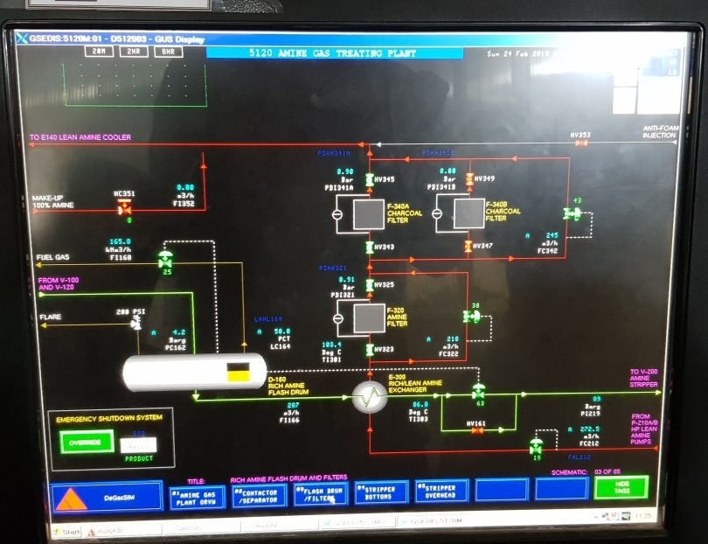This screenshot has height=544, width=708.
Task: Open the HV323 valve below amine filter F-320
Action: click(370, 350)
